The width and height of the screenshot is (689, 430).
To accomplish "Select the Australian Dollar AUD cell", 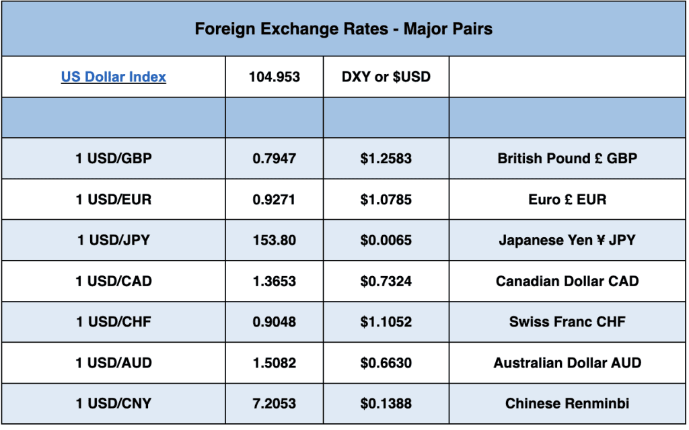I will [567, 363].
